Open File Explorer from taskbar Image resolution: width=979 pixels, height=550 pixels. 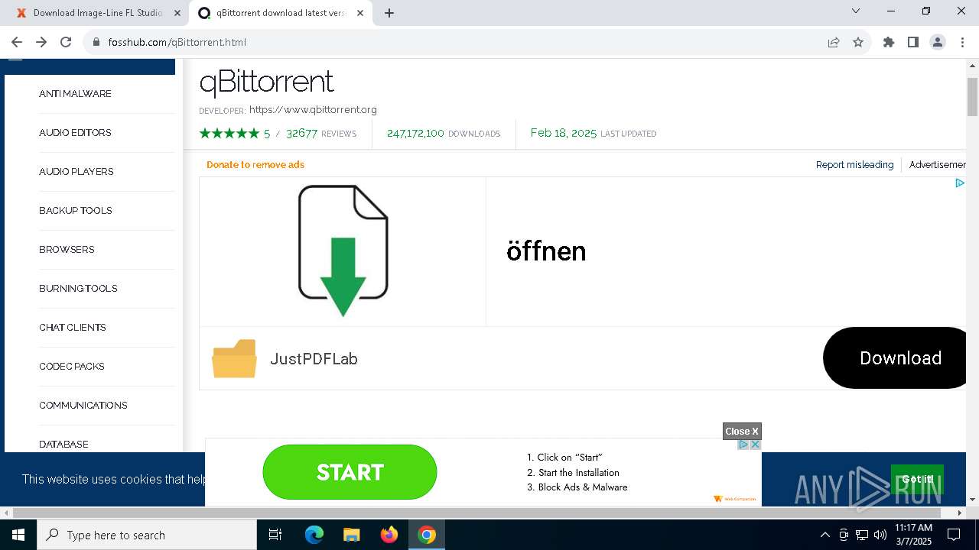coord(351,535)
